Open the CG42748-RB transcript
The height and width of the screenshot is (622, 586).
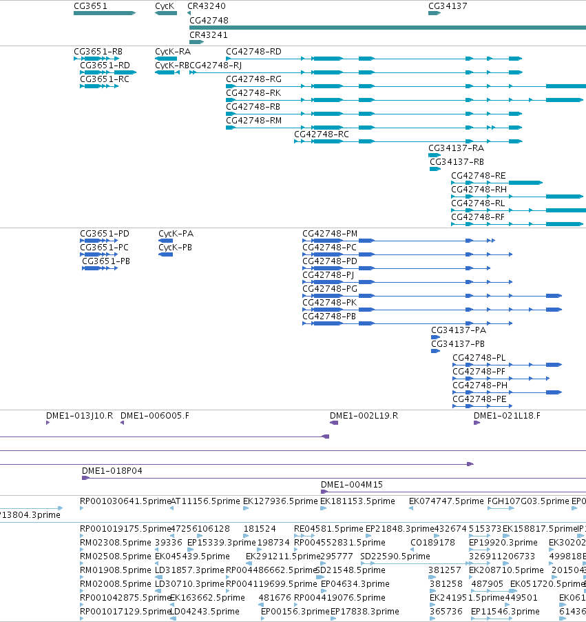click(374, 114)
